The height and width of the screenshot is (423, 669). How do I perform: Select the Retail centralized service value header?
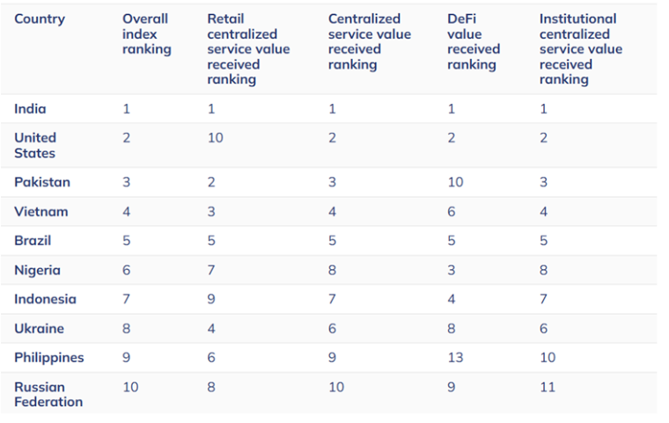coord(248,49)
